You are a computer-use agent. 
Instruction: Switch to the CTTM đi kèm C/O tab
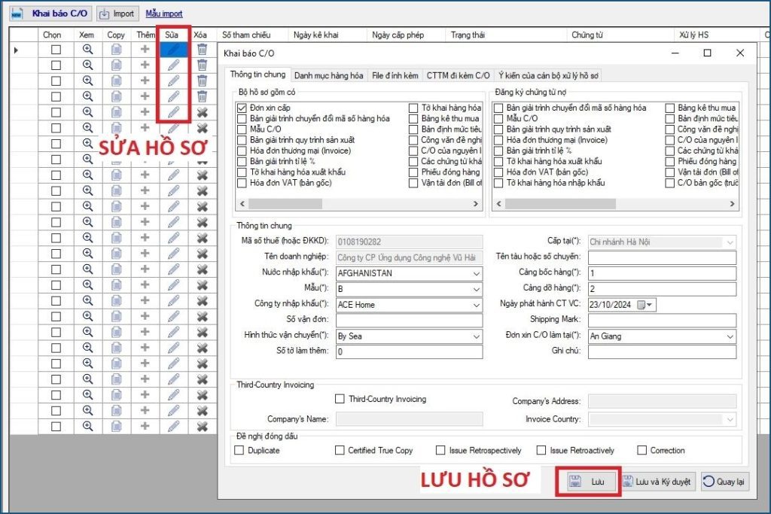pos(458,76)
